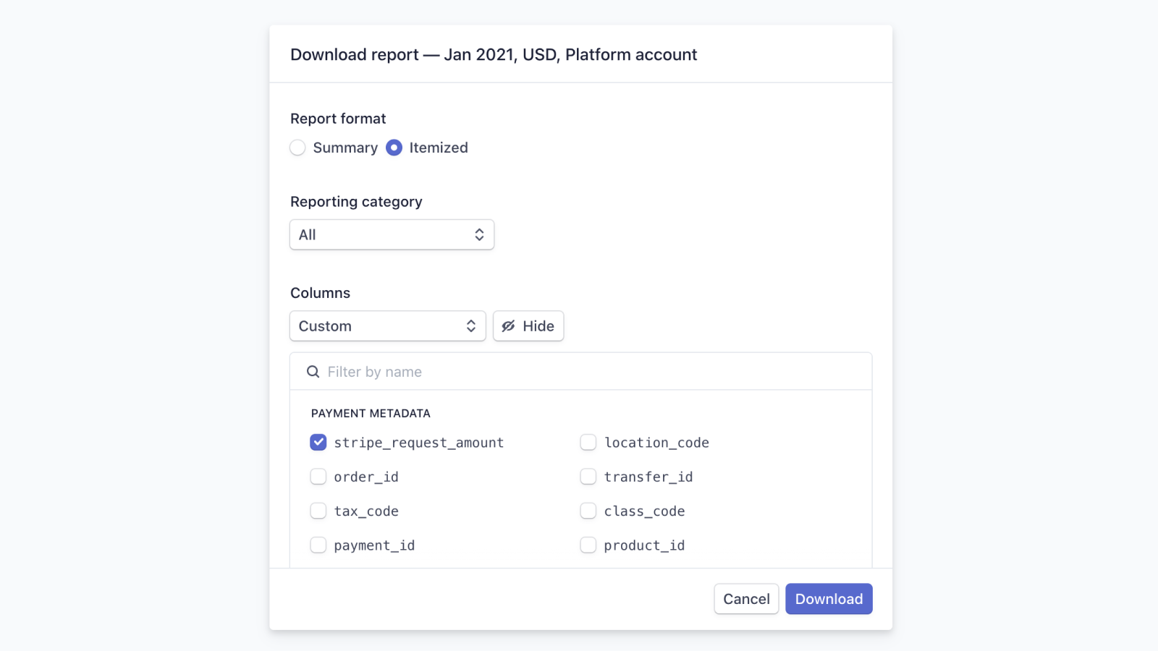Open the Columns dropdown set to Custom
1158x651 pixels.
coord(387,326)
